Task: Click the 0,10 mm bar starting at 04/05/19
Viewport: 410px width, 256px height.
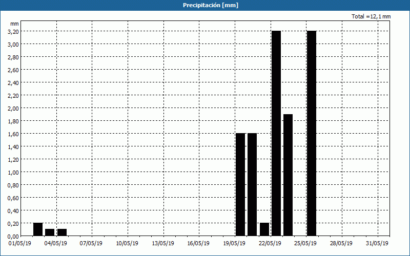Action: click(x=62, y=232)
